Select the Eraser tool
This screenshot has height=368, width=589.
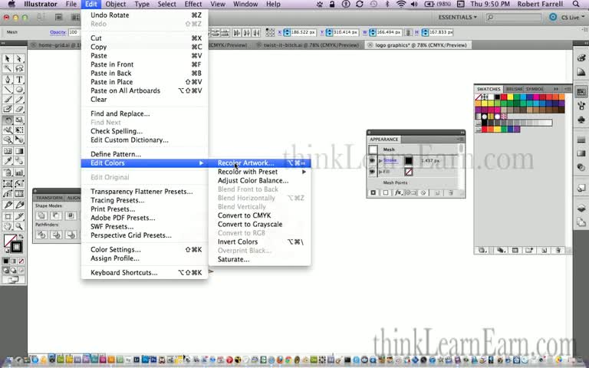click(x=19, y=110)
